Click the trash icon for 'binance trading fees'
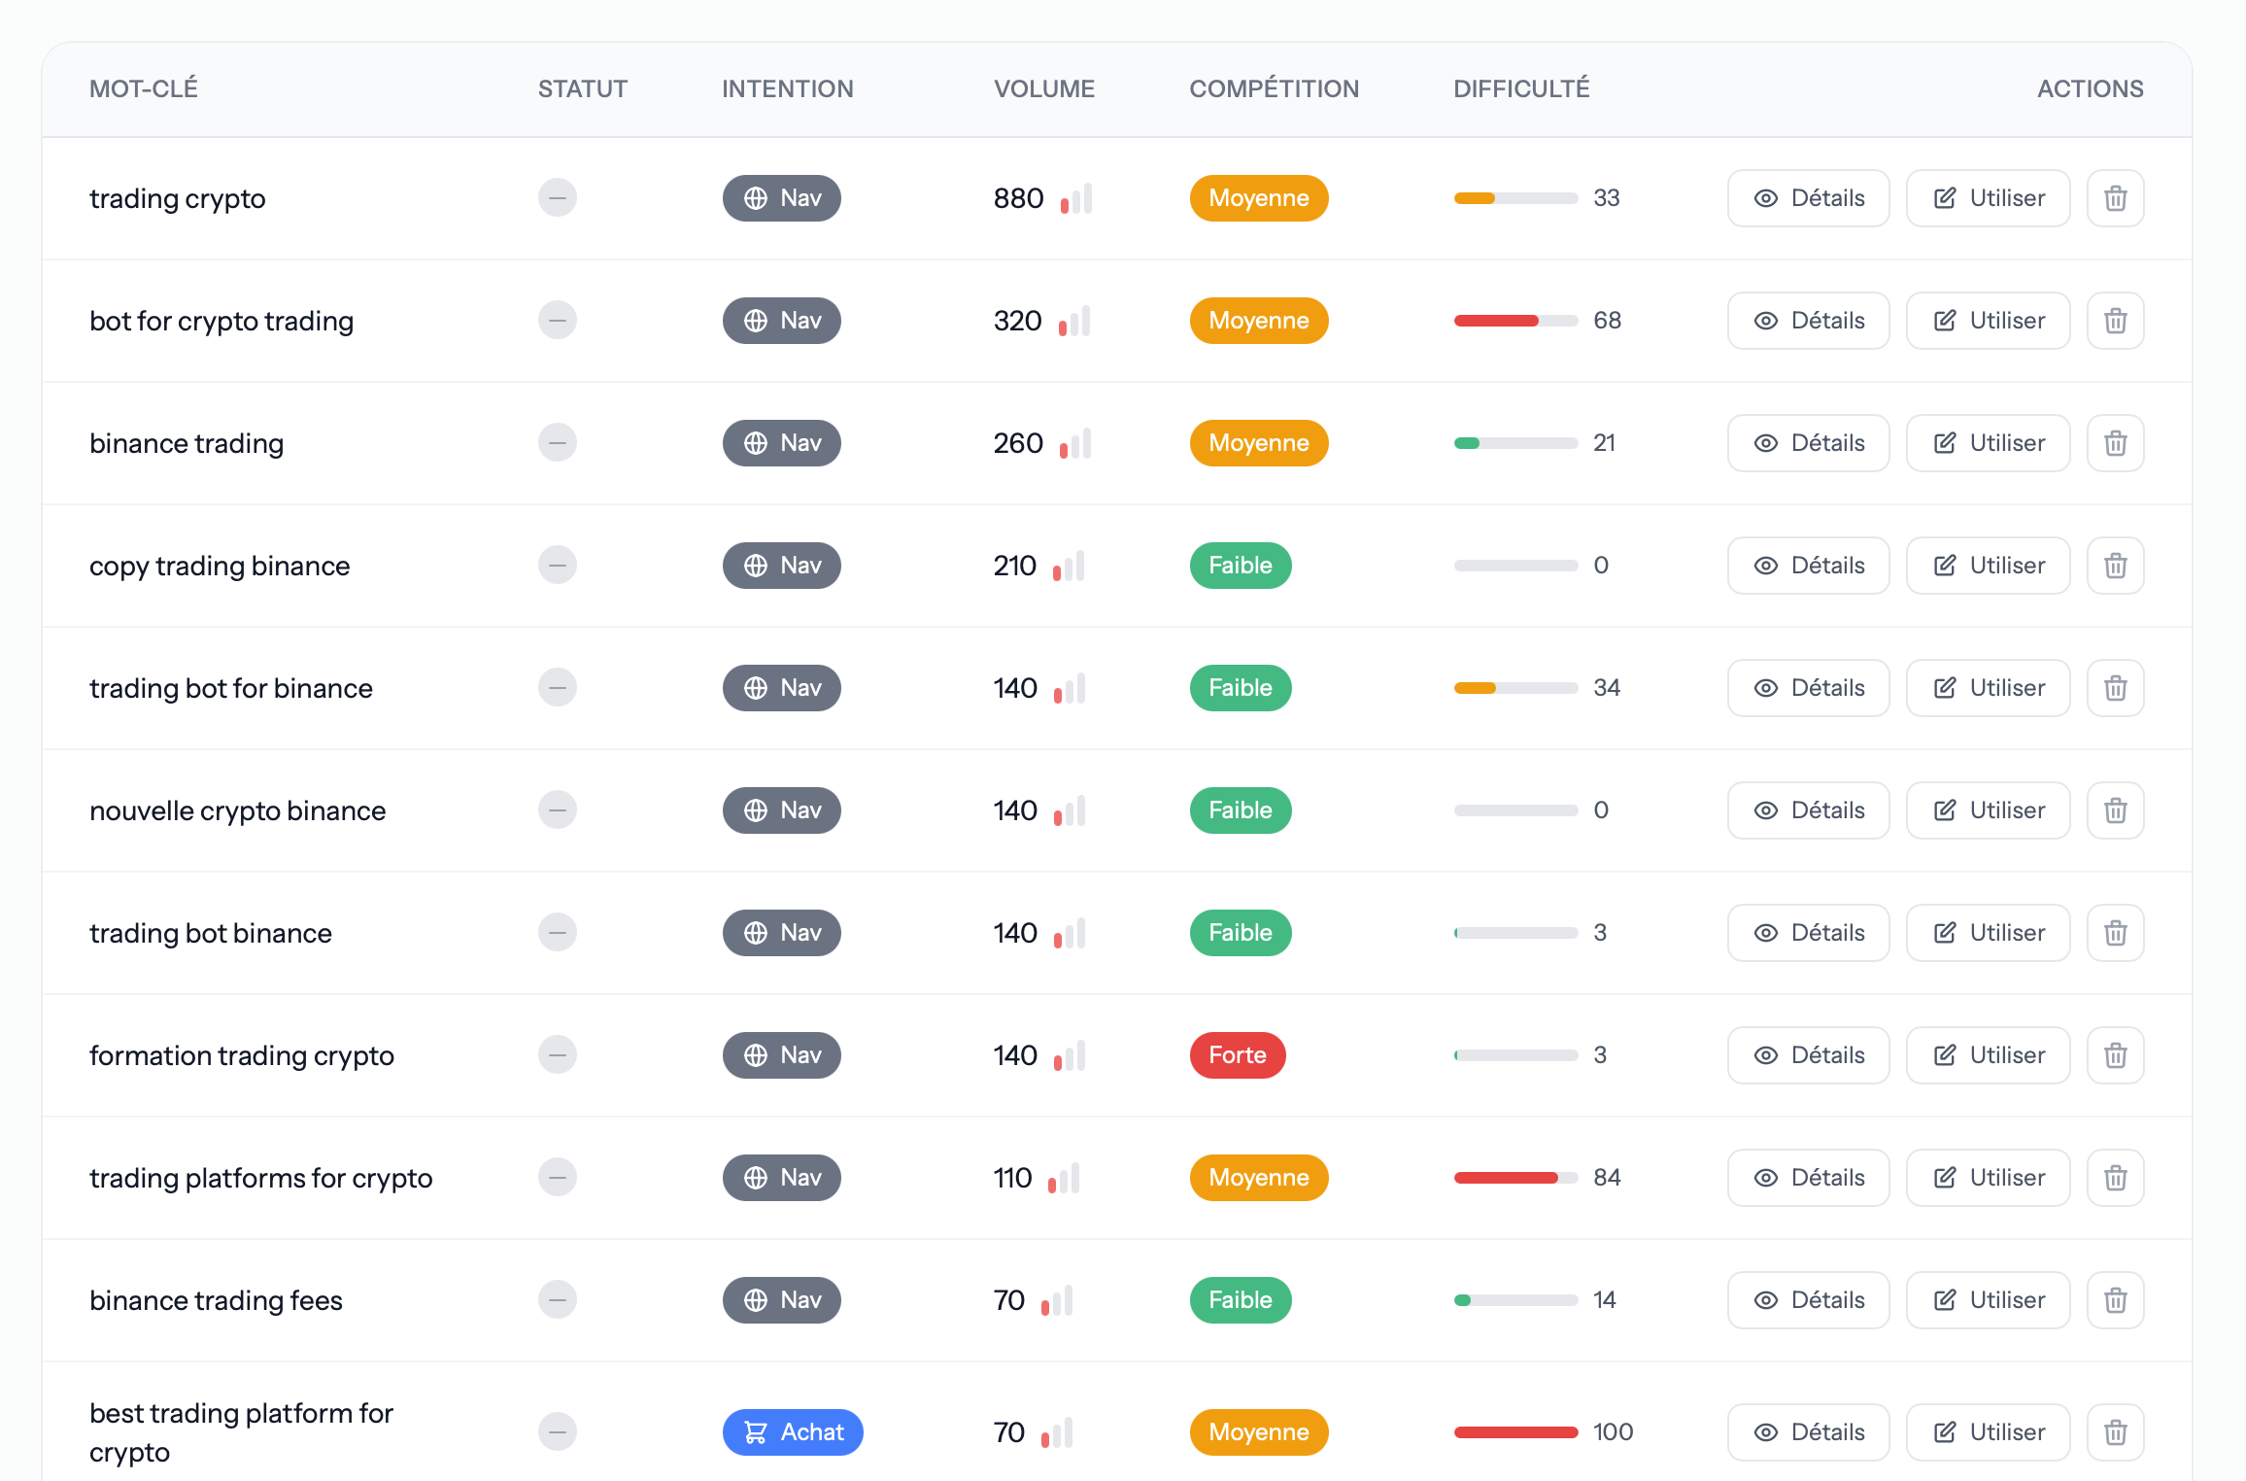 click(x=2115, y=1299)
